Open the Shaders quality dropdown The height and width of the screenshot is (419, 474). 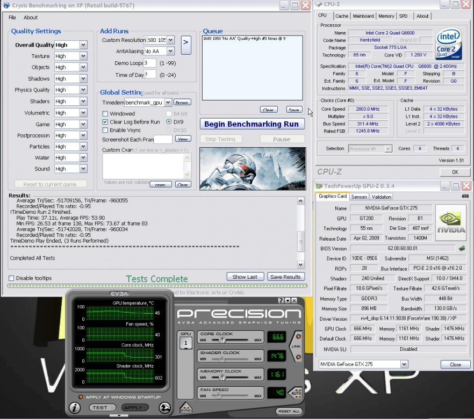pos(83,101)
